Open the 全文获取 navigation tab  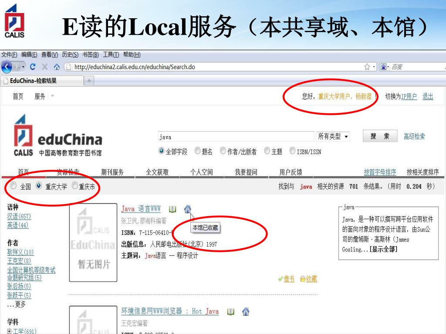pos(157,172)
